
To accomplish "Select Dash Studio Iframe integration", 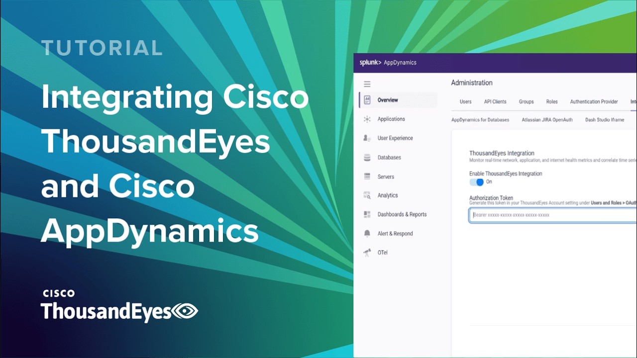I will [x=605, y=120].
